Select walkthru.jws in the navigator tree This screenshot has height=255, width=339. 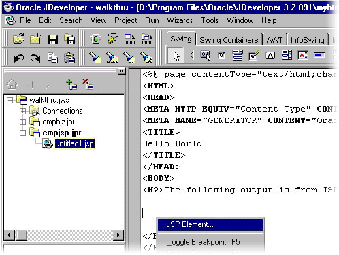coord(49,100)
